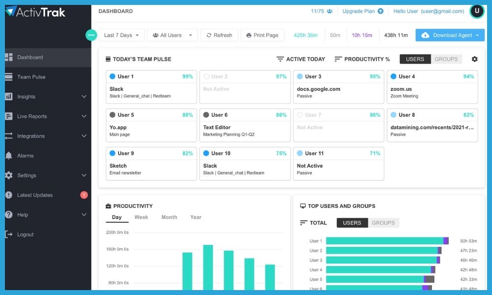
Task: Click the Alarms bell icon
Action: pos(9,155)
